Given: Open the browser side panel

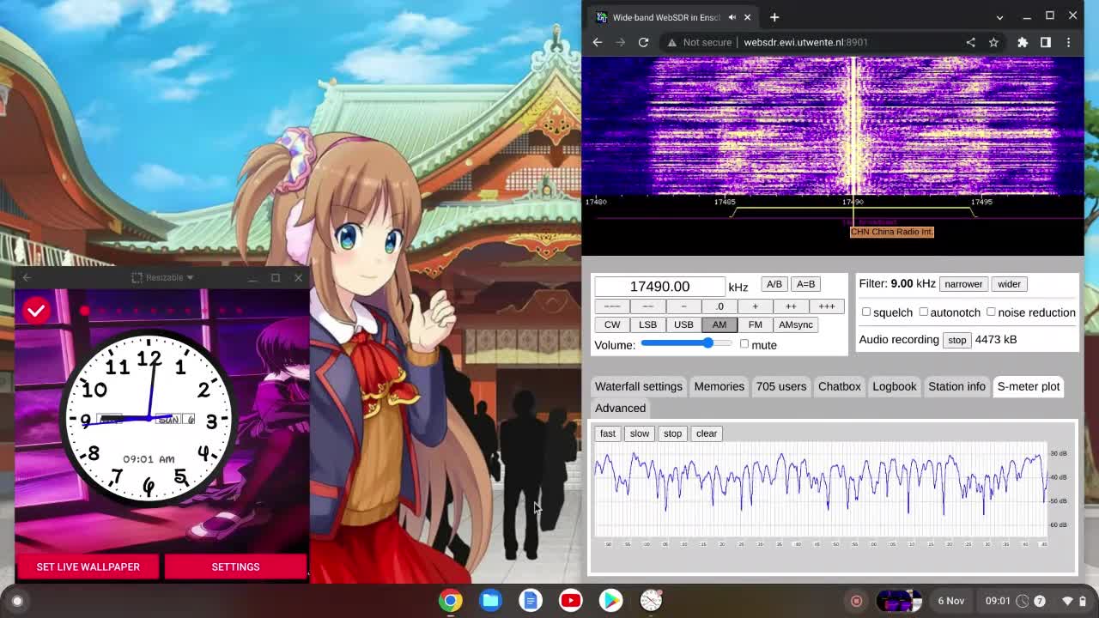Looking at the screenshot, I should tap(1046, 42).
